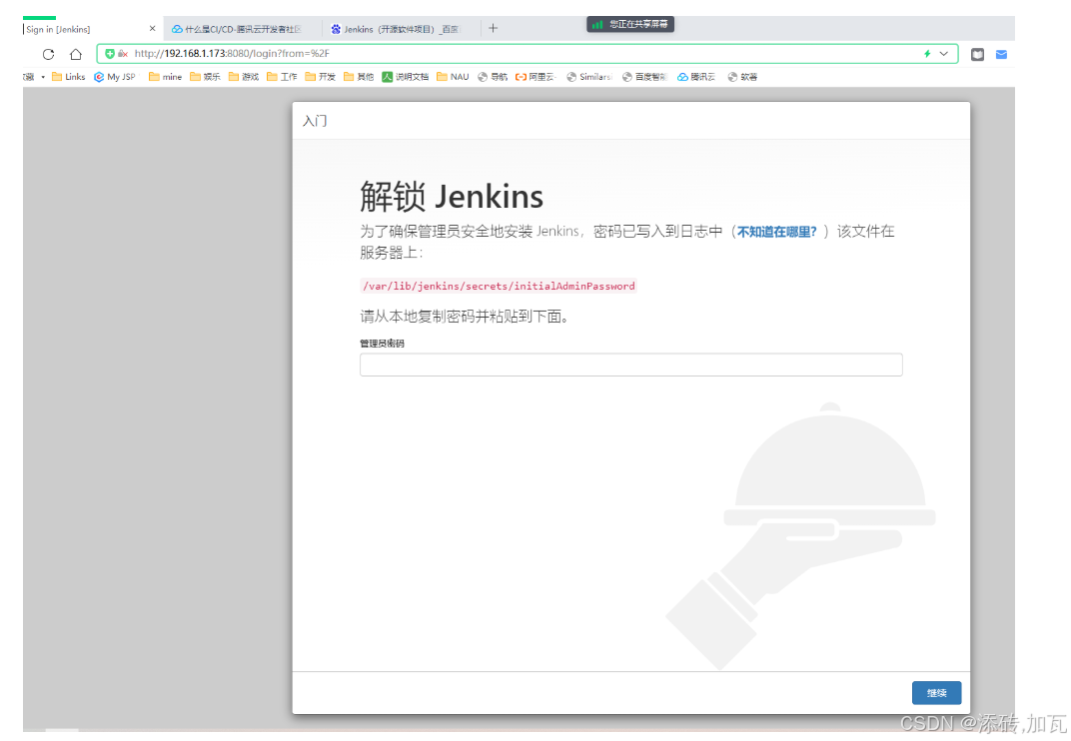
Task: Open the toolbar icon left of the mail icon
Action: coord(977,54)
